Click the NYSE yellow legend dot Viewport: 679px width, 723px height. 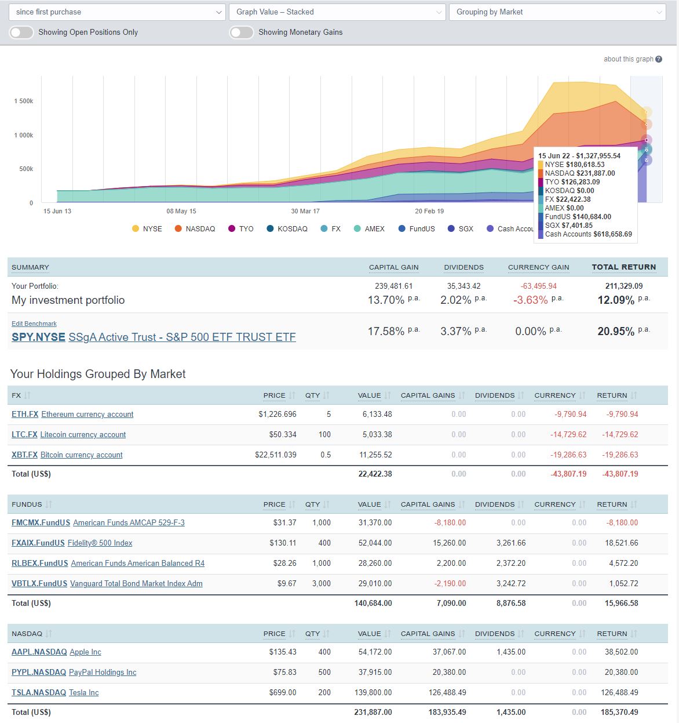tap(136, 228)
